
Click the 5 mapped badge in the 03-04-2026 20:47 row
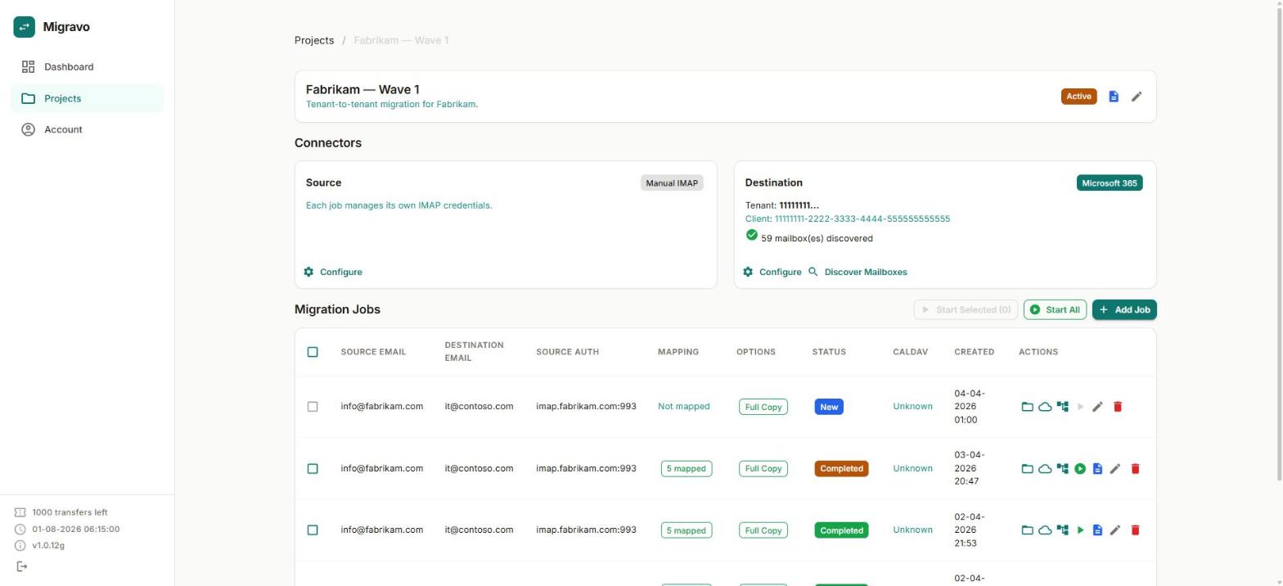coord(686,469)
